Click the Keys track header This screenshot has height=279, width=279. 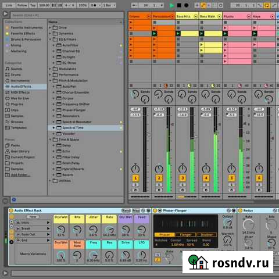pyautogui.click(x=263, y=16)
